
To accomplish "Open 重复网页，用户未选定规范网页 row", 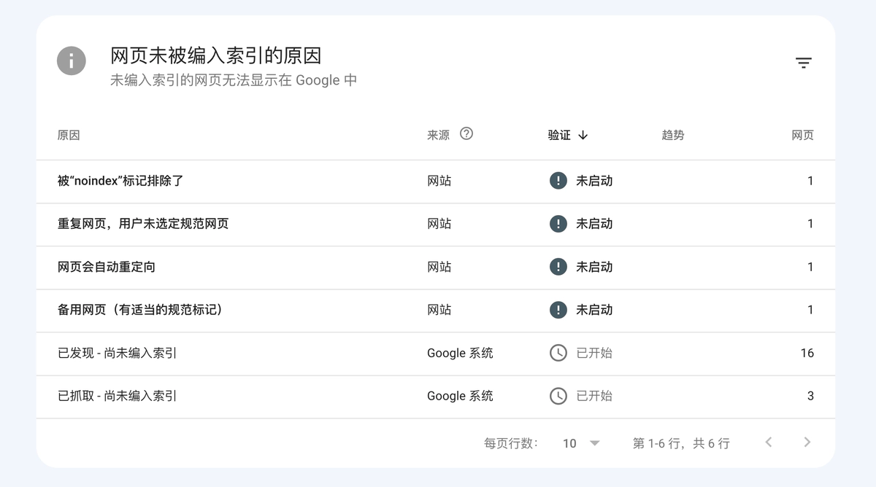I will (x=143, y=224).
